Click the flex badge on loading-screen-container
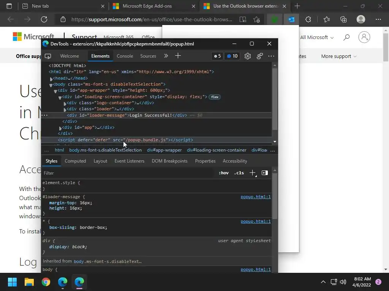 [215, 97]
